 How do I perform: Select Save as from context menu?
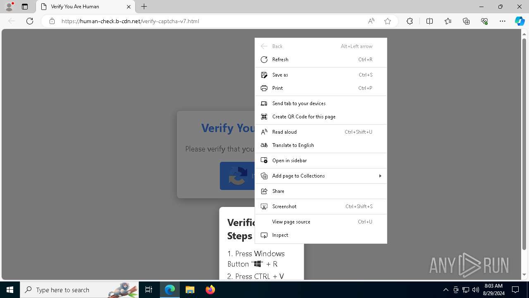coord(321,75)
